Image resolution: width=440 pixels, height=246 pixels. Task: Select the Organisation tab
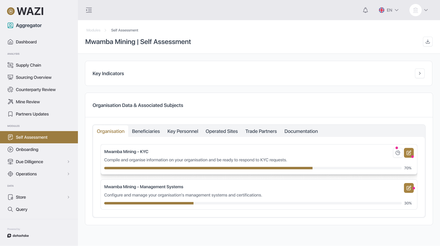pyautogui.click(x=111, y=131)
